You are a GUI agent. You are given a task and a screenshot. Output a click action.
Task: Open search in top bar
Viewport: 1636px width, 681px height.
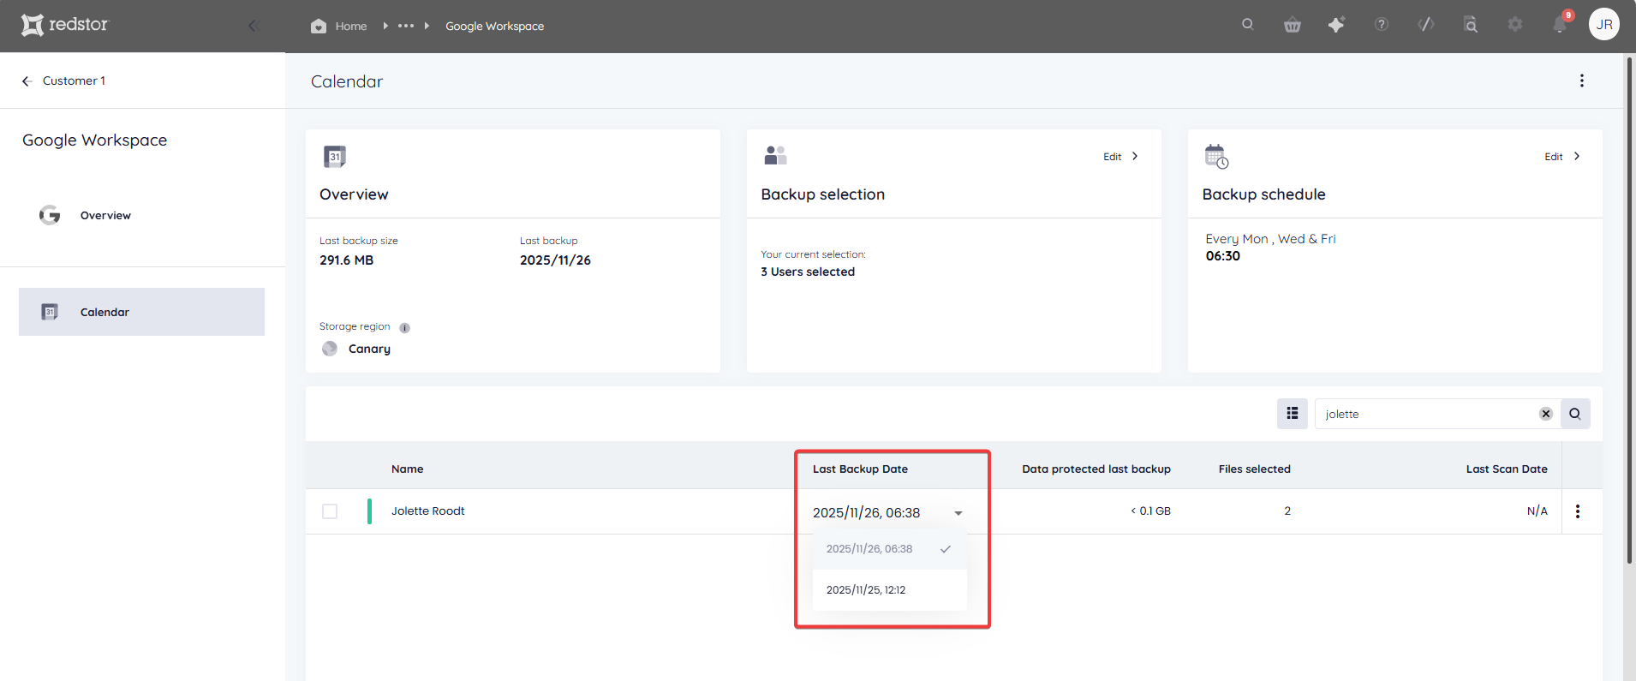[x=1248, y=25]
